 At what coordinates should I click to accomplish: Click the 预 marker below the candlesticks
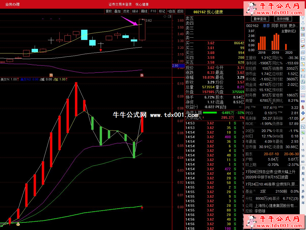pyautogui.click(x=51, y=75)
